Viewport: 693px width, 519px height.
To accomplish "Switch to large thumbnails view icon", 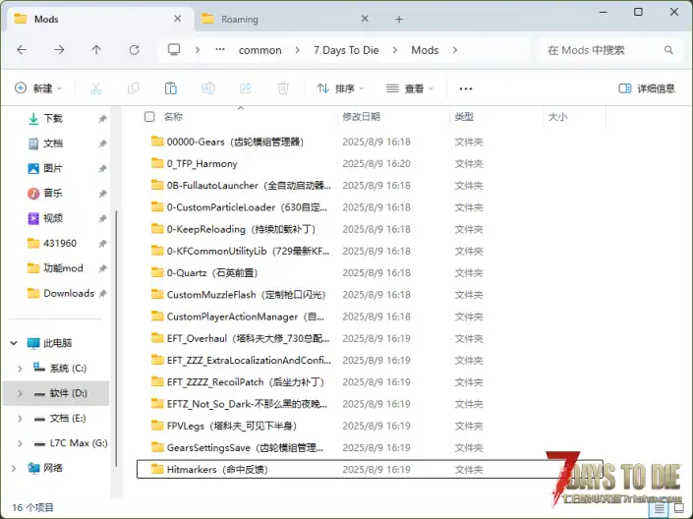I will pos(678,508).
